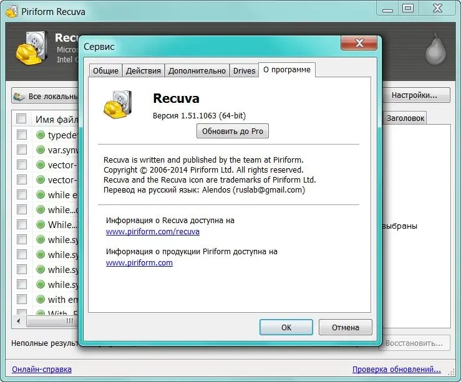Check the typedef file checkbox

click(x=21, y=135)
